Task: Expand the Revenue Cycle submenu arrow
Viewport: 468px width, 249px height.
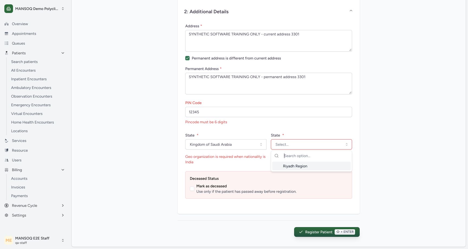Action: click(63, 205)
